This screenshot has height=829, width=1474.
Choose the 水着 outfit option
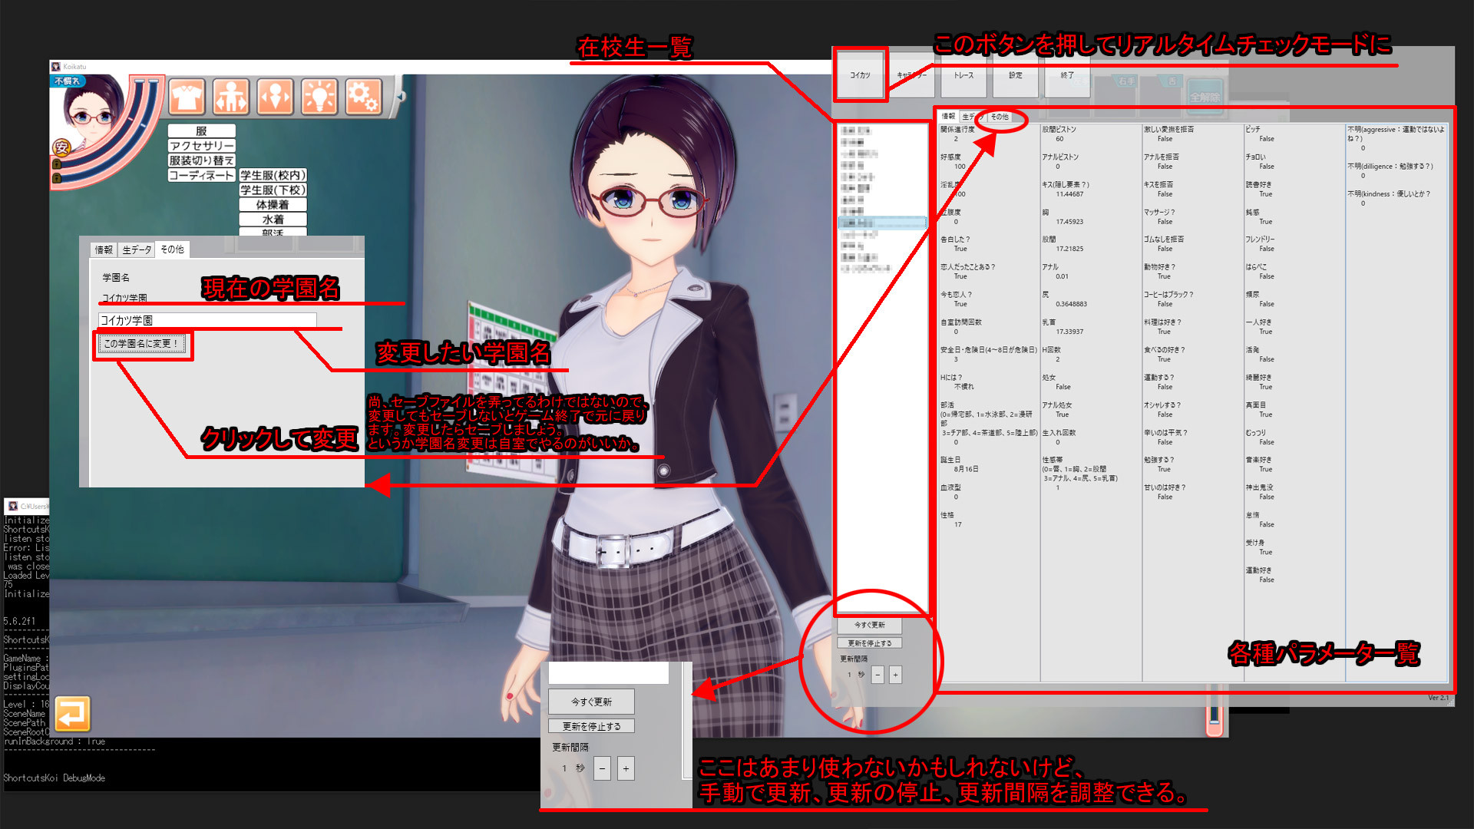tap(273, 220)
